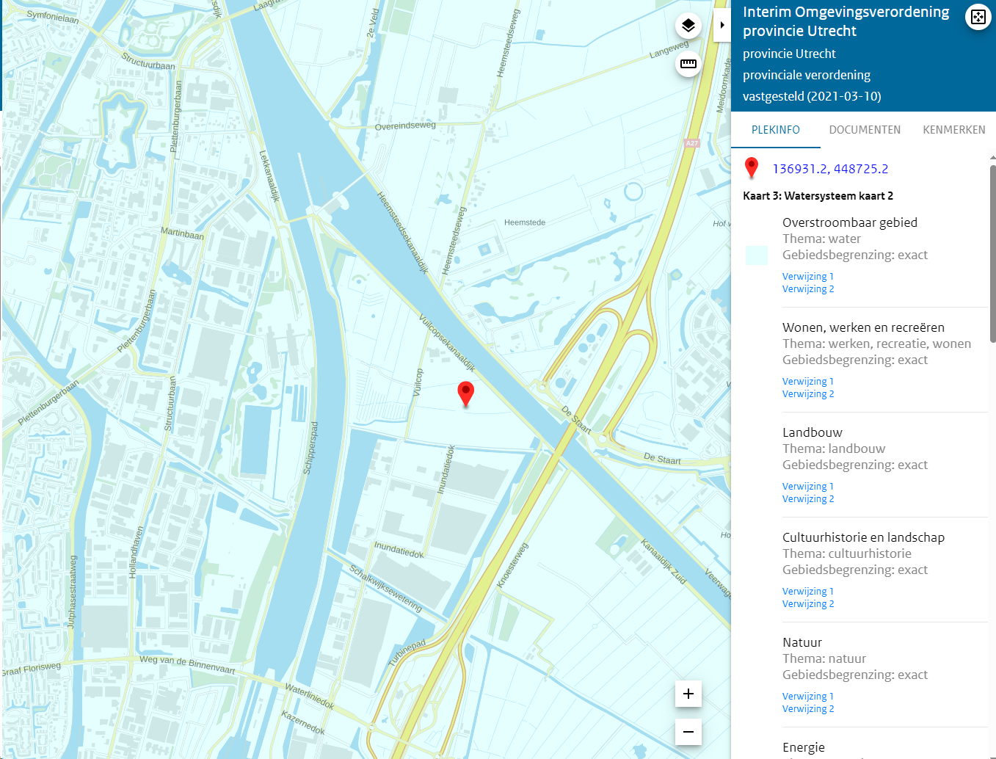996x759 pixels.
Task: Open the map layers selector icon
Action: [688, 26]
